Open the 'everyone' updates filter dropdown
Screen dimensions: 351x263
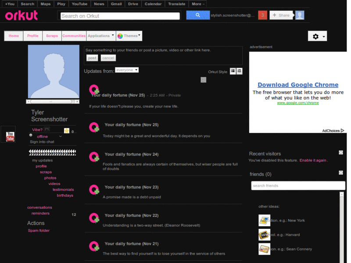(x=127, y=70)
